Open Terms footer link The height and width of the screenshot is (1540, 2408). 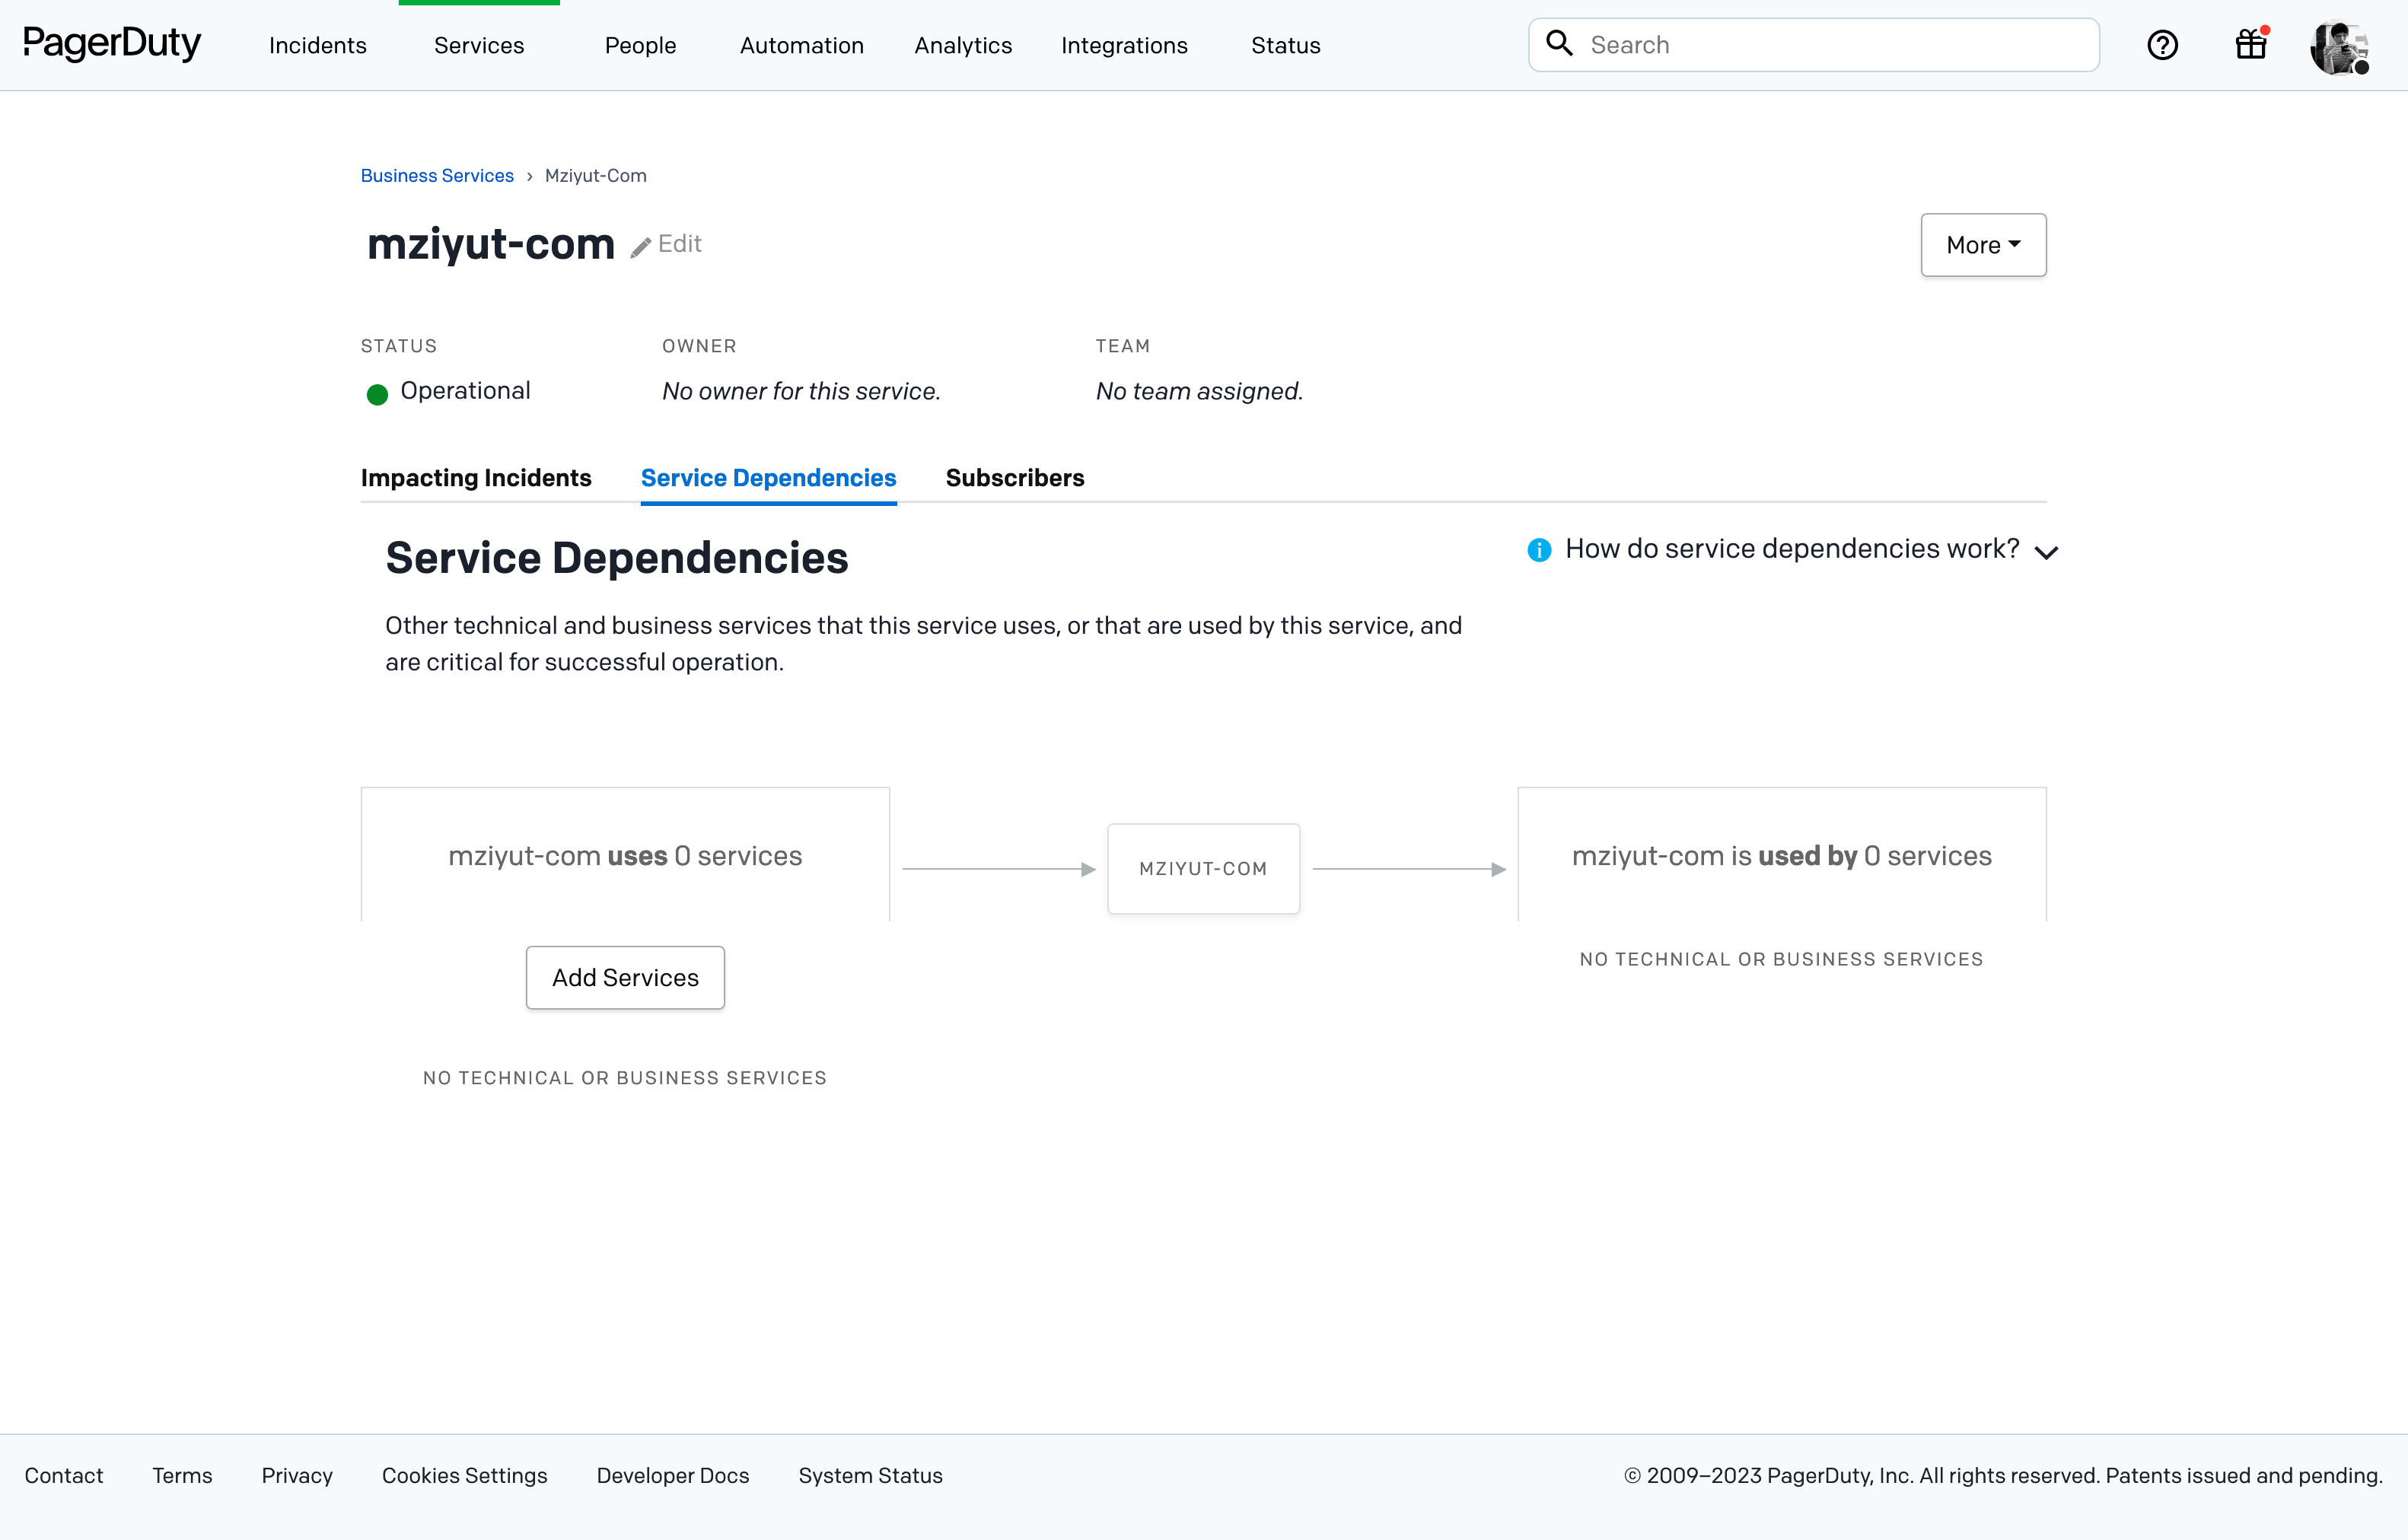[182, 1475]
